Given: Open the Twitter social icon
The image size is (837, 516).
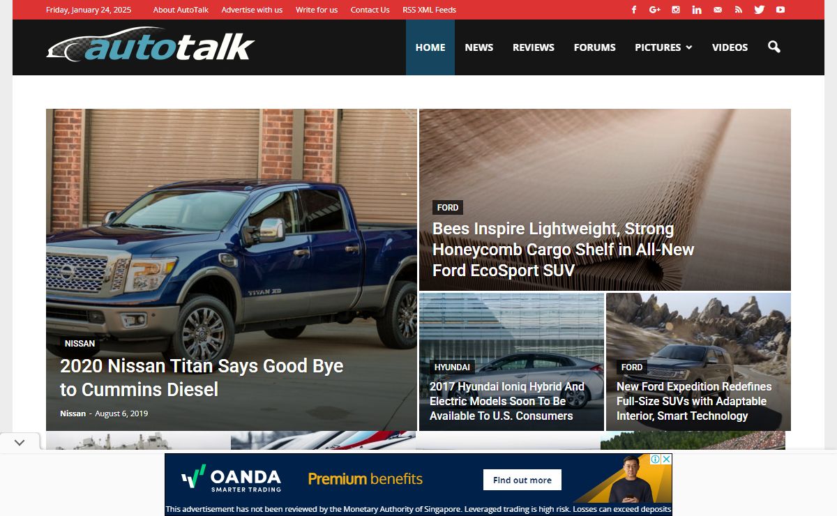Looking at the screenshot, I should pyautogui.click(x=759, y=10).
